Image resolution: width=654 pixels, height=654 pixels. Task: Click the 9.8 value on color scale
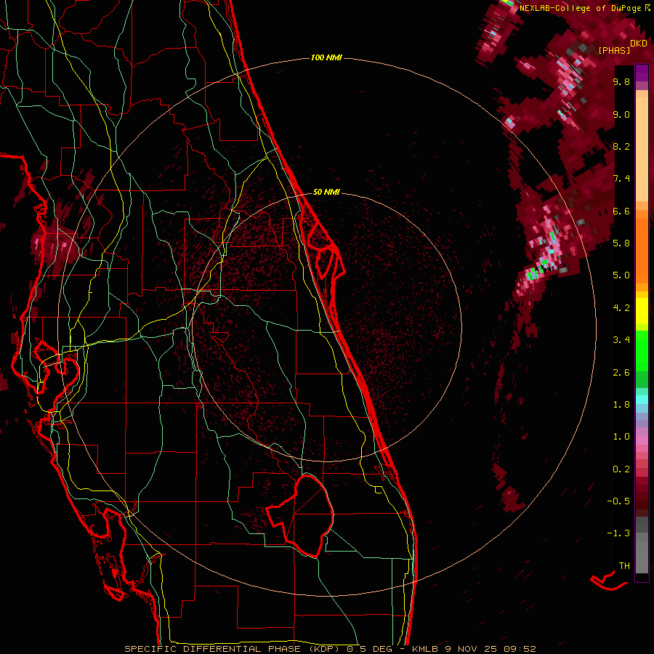tap(621, 81)
